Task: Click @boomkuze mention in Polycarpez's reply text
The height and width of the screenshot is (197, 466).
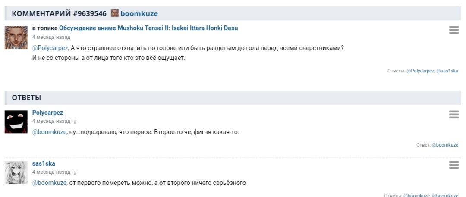Action: pos(49,132)
